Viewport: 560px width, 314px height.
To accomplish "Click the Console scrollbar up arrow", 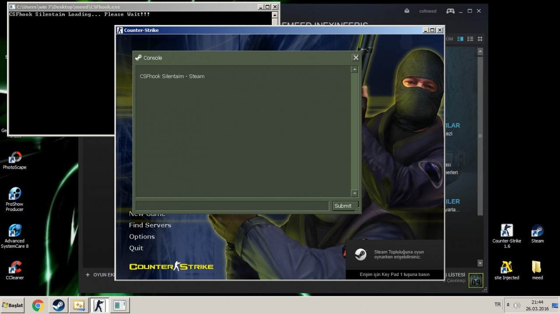I will coord(354,69).
